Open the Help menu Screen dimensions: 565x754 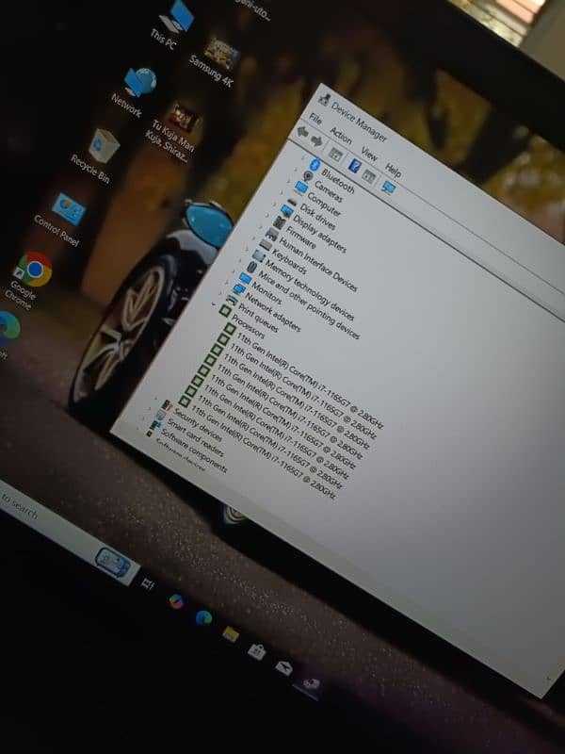[393, 170]
